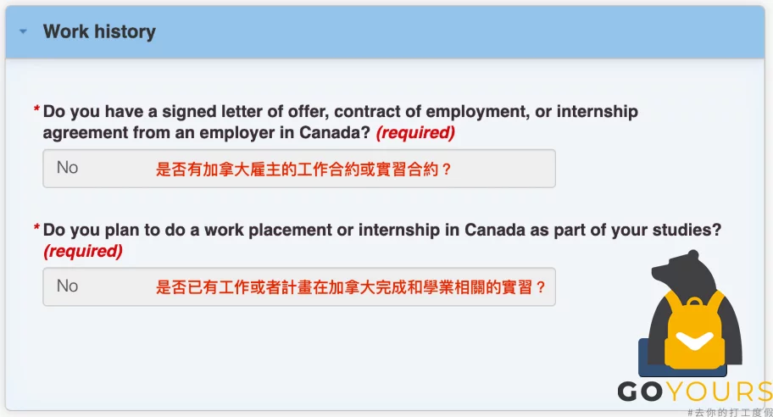Click the work placement question label
Screen dimensions: 773x417
[x=382, y=230]
